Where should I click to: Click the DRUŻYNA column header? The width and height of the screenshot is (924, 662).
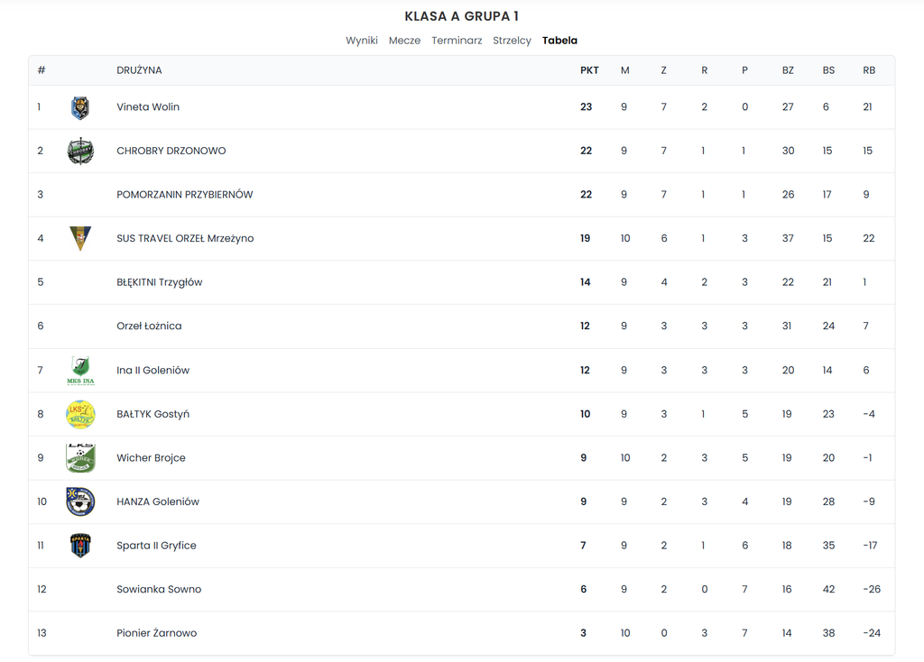(139, 70)
